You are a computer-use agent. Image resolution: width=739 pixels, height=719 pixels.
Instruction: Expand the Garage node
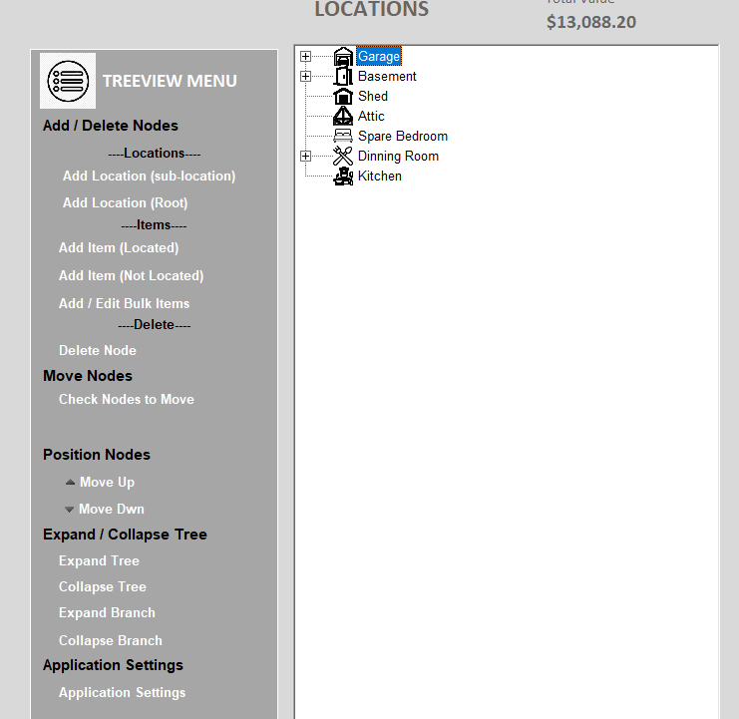[305, 57]
